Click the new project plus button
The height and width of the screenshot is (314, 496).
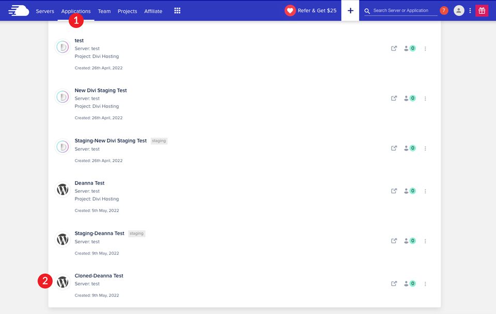click(350, 10)
